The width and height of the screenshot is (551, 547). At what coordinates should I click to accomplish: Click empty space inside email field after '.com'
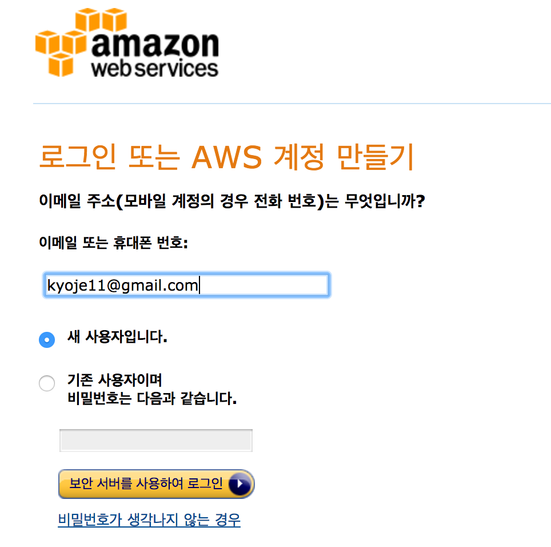click(x=263, y=285)
